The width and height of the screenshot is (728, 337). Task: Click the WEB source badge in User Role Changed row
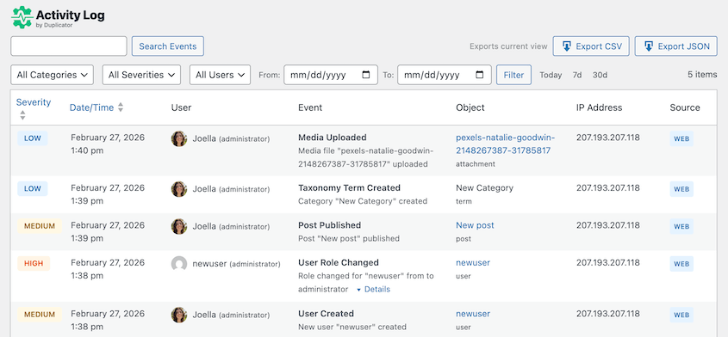[681, 263]
